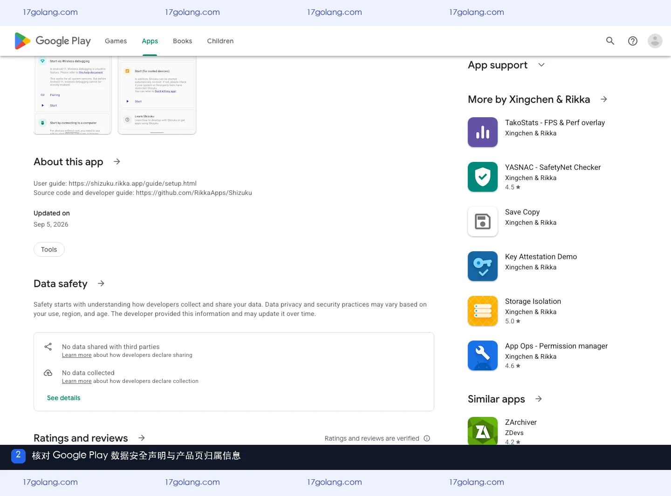Click the Storage Isolation title

pos(533,301)
